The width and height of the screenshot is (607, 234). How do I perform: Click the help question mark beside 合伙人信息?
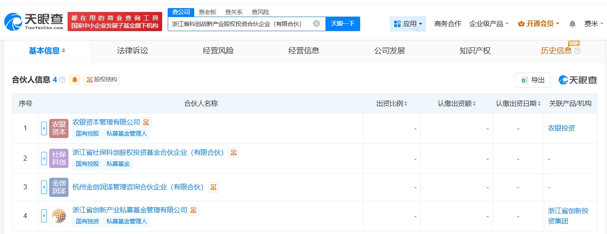[x=62, y=80]
